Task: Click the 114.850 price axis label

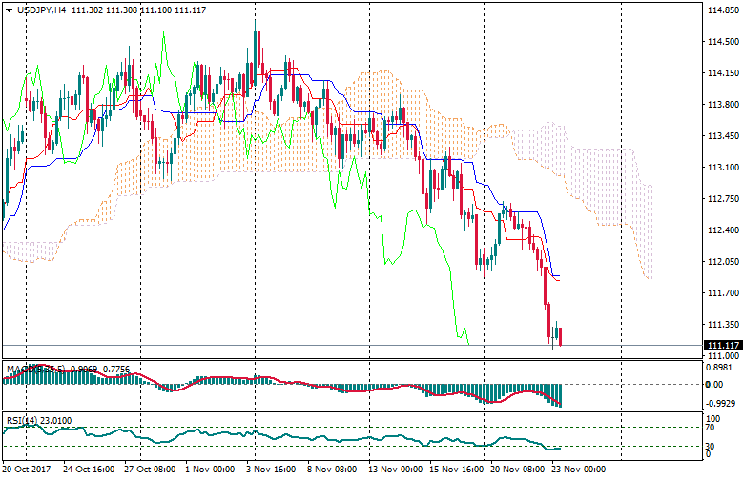Action: (720, 10)
